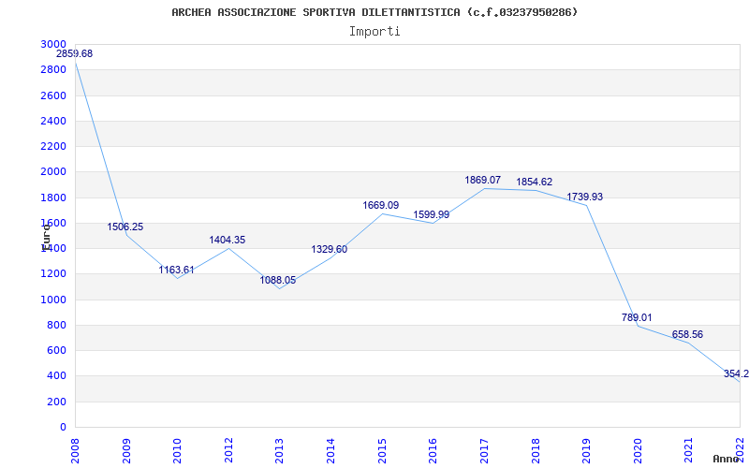Select the 1506.25 data label
Image resolution: width=749 pixels, height=468 pixels.
[125, 227]
